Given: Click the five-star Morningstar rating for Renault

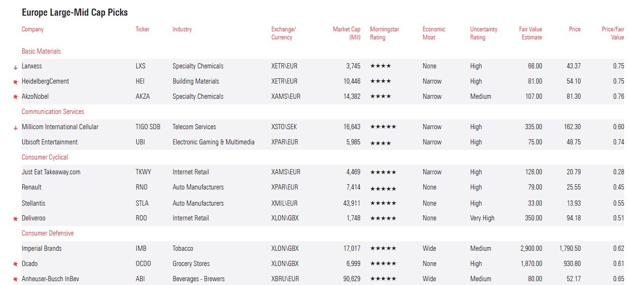Looking at the screenshot, I should pyautogui.click(x=383, y=188).
